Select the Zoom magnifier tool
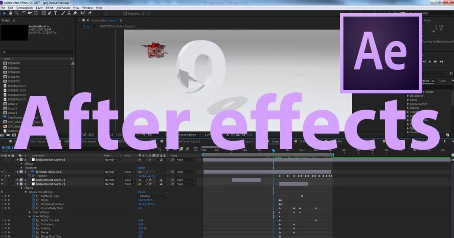Screen dimensions: 454x238 [x=16, y=13]
